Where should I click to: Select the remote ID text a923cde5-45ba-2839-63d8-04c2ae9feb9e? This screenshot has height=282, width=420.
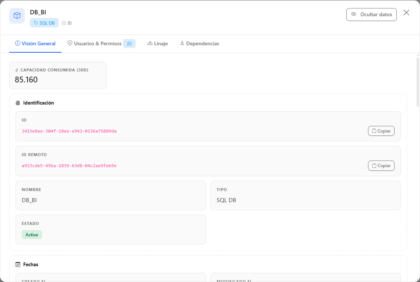coord(69,166)
